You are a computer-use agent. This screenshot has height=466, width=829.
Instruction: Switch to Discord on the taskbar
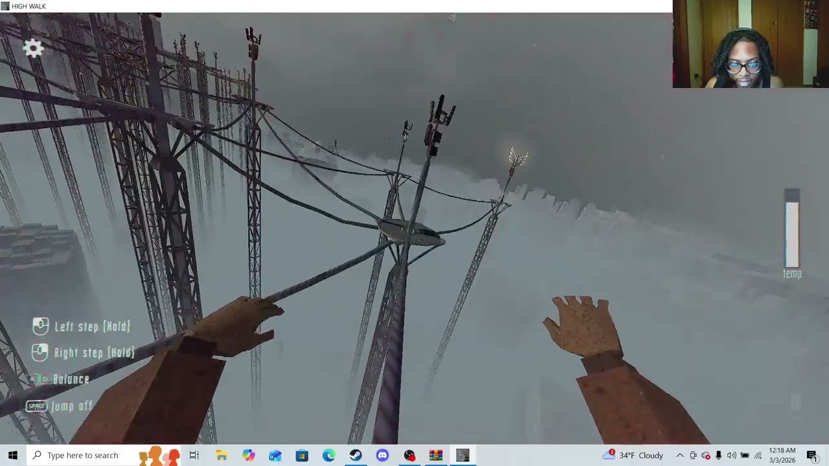pyautogui.click(x=382, y=455)
